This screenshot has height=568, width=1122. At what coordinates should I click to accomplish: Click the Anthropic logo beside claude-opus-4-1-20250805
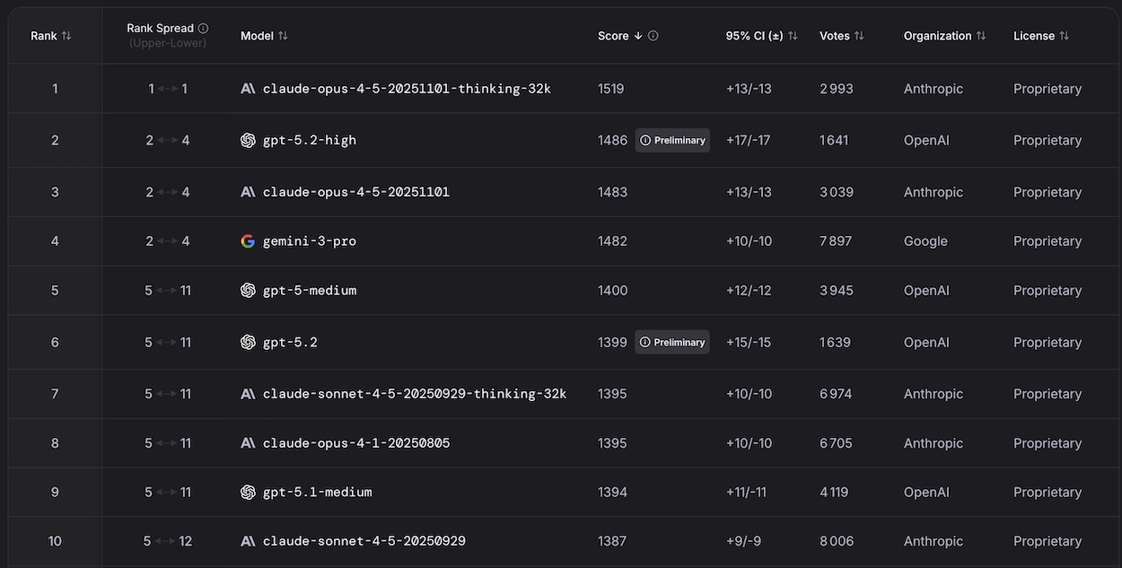point(249,443)
